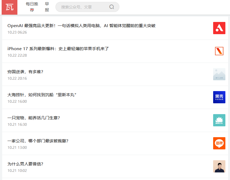Open article about OpenAI 最强竞品大更新
Image resolution: width=230 pixels, height=180 pixels.
pyautogui.click(x=81, y=26)
